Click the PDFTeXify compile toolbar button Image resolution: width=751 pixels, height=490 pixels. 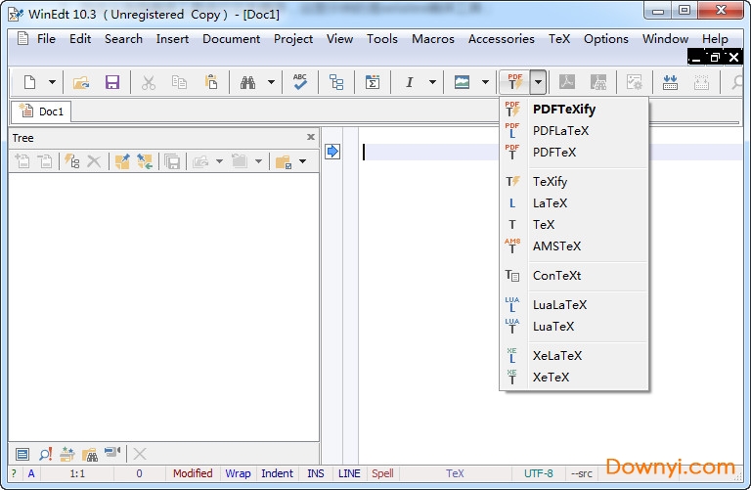click(x=514, y=82)
